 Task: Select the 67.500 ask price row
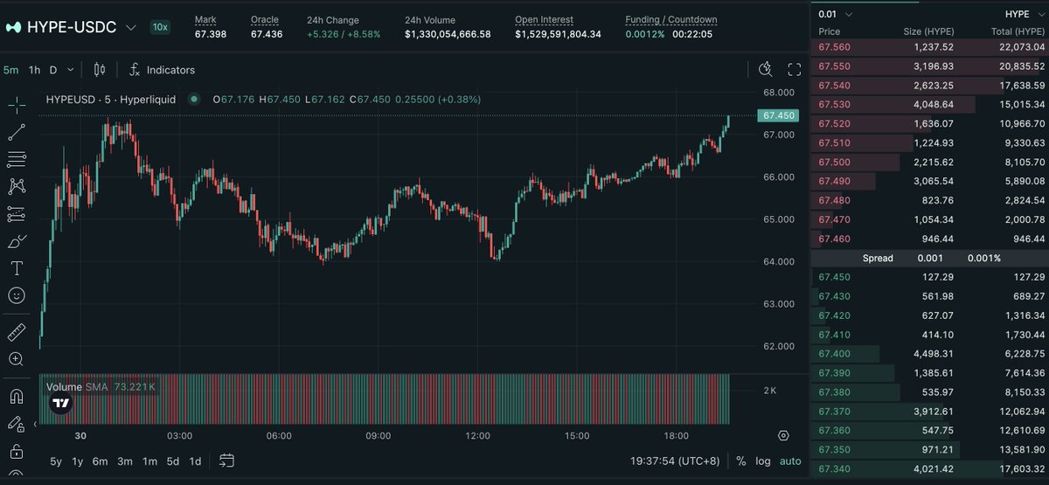click(x=930, y=162)
